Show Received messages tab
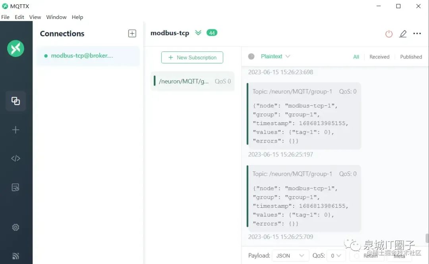Image resolution: width=429 pixels, height=264 pixels. [379, 57]
